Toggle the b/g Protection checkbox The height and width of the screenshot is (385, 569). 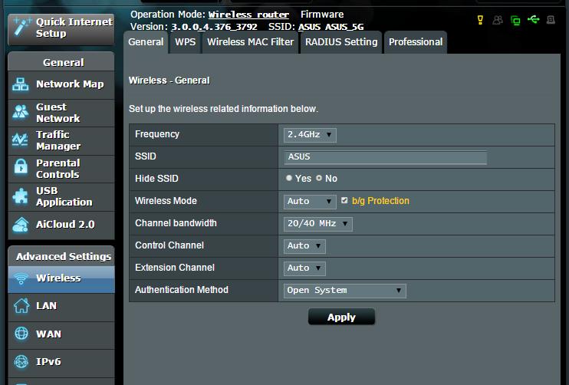[344, 200]
